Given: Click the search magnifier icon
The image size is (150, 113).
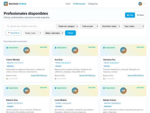Looking at the screenshot, I should pos(8,26).
